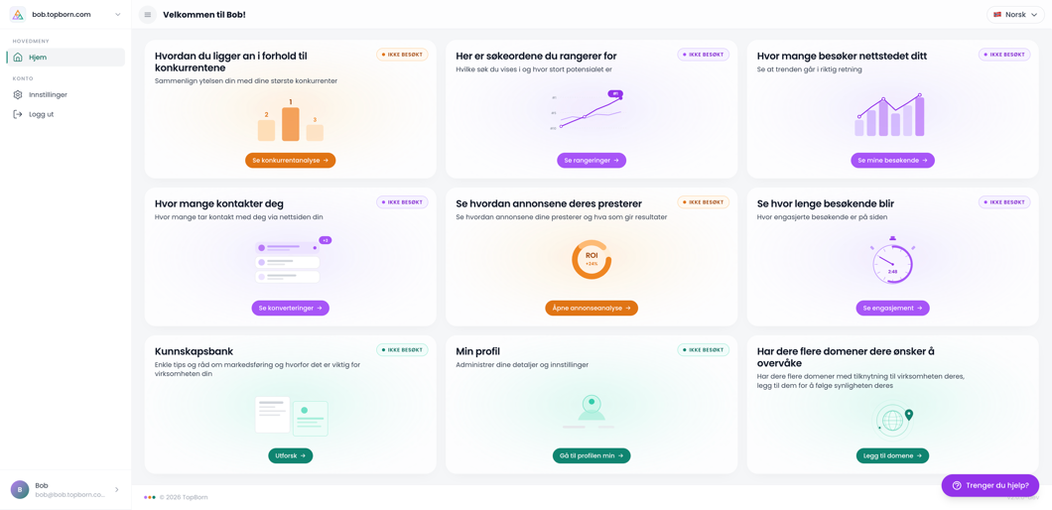
Task: Click the ROI donut chart icon
Action: [592, 260]
